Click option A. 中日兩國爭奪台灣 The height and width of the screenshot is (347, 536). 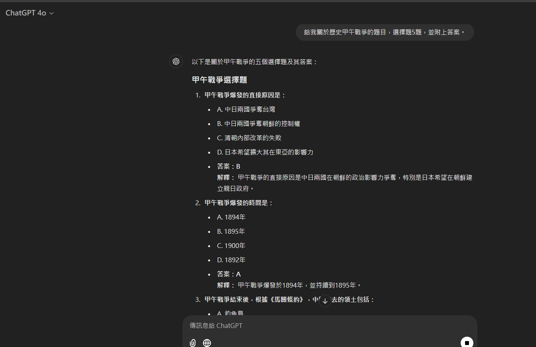pyautogui.click(x=246, y=109)
